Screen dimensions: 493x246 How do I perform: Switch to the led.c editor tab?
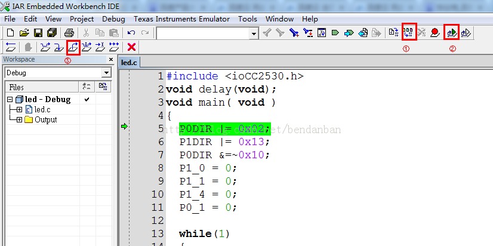[x=129, y=62]
